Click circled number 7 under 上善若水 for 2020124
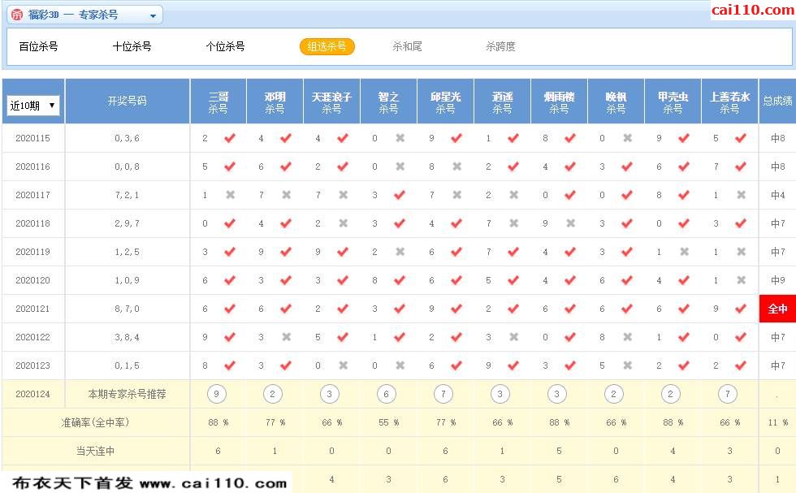 pos(728,394)
